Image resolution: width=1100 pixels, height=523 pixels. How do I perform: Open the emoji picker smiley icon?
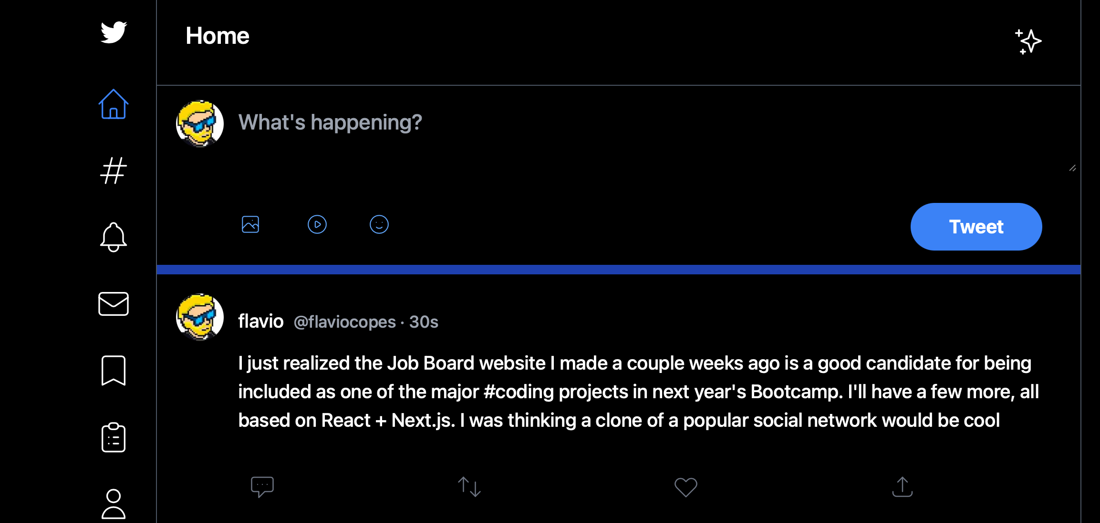click(379, 224)
